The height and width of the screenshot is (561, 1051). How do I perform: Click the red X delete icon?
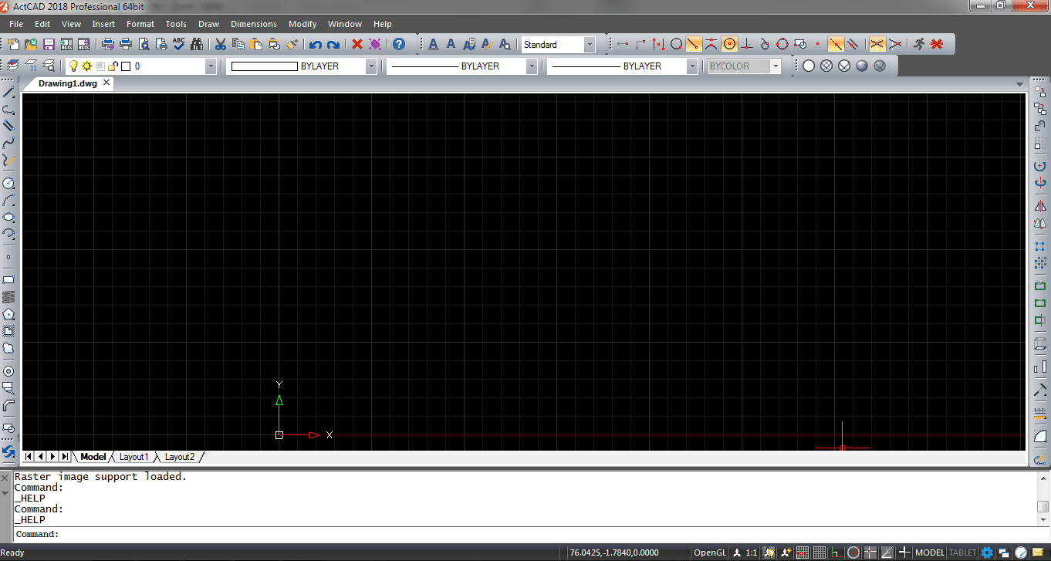click(x=357, y=45)
